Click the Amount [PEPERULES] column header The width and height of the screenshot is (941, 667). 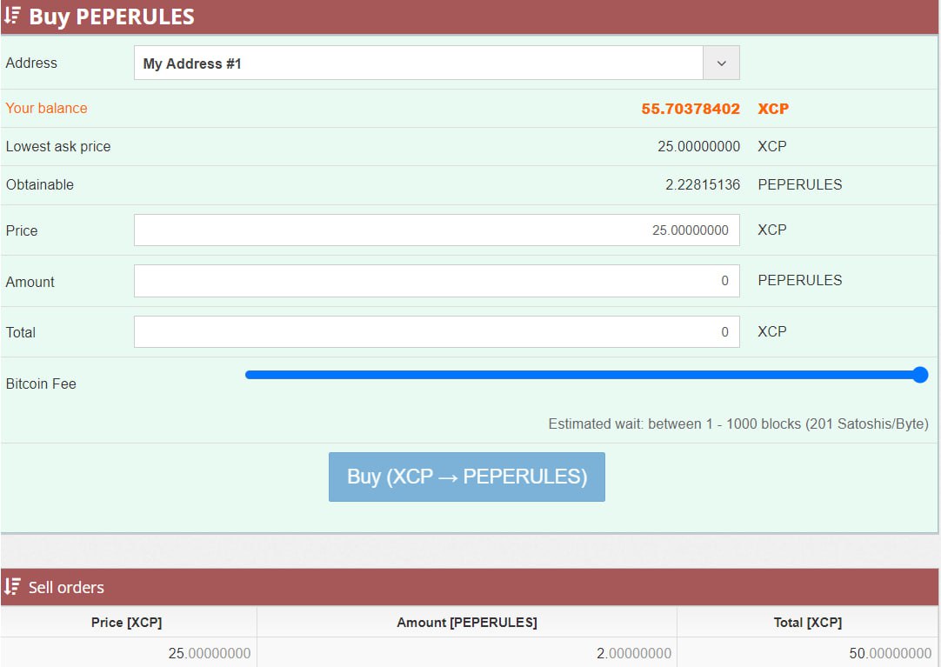click(x=467, y=623)
